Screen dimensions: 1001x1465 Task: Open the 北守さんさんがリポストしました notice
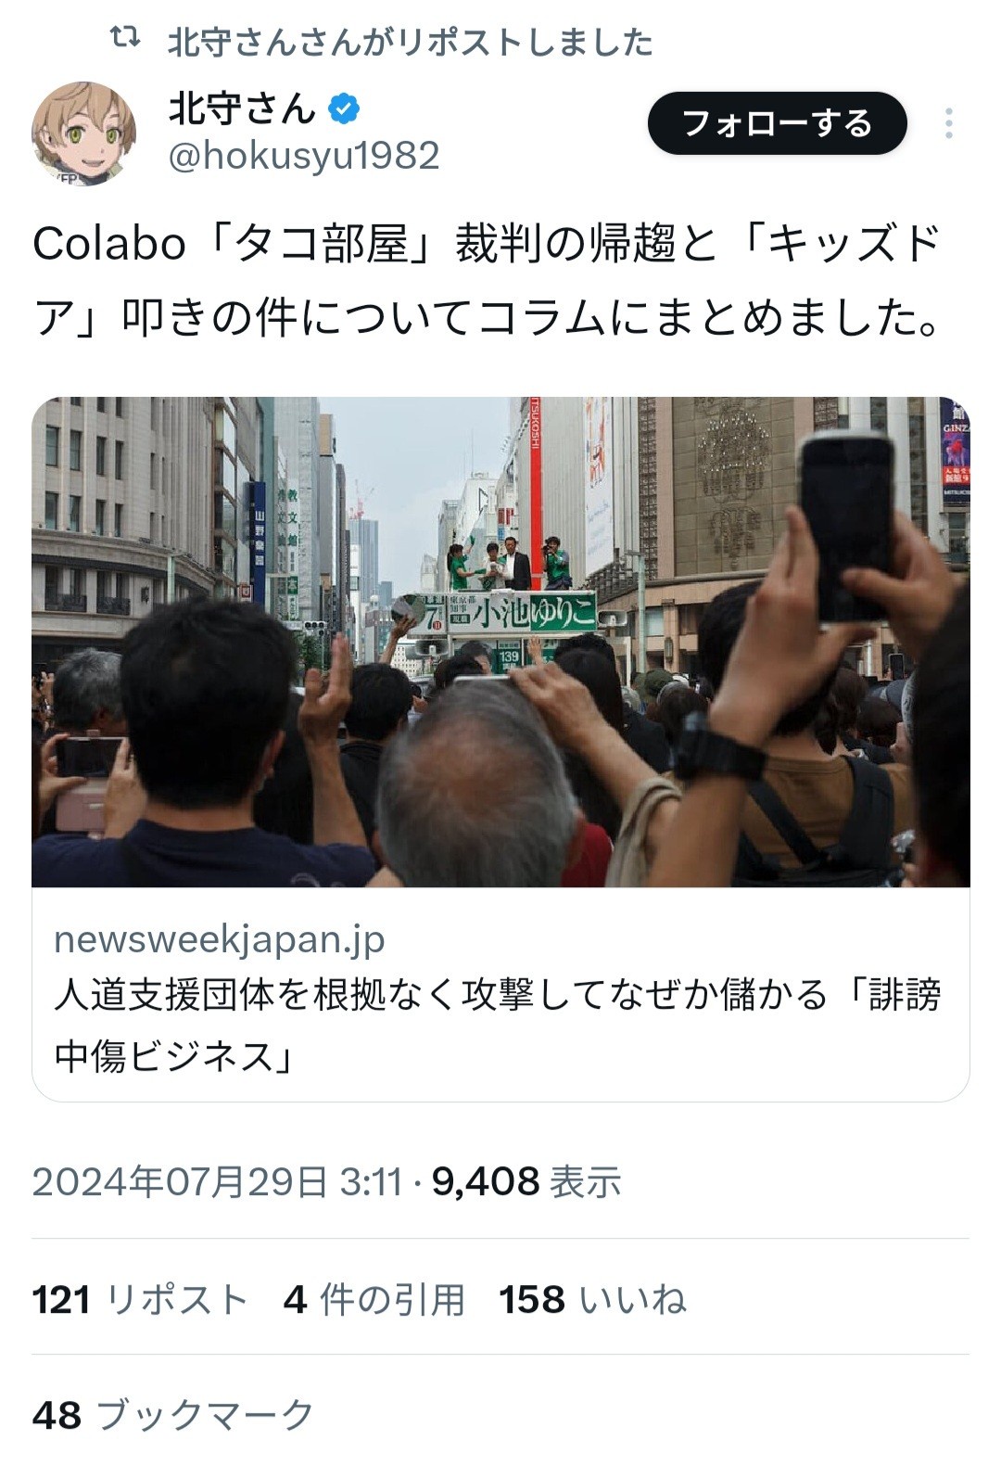pyautogui.click(x=410, y=42)
